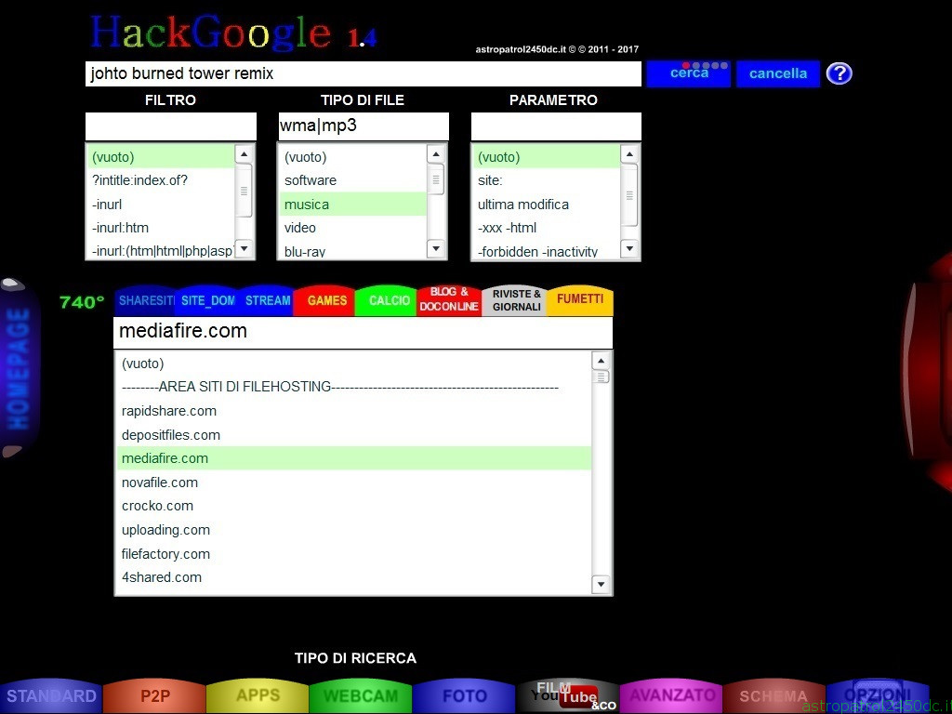
Task: Select -inurl:htm filter
Action: (x=161, y=228)
